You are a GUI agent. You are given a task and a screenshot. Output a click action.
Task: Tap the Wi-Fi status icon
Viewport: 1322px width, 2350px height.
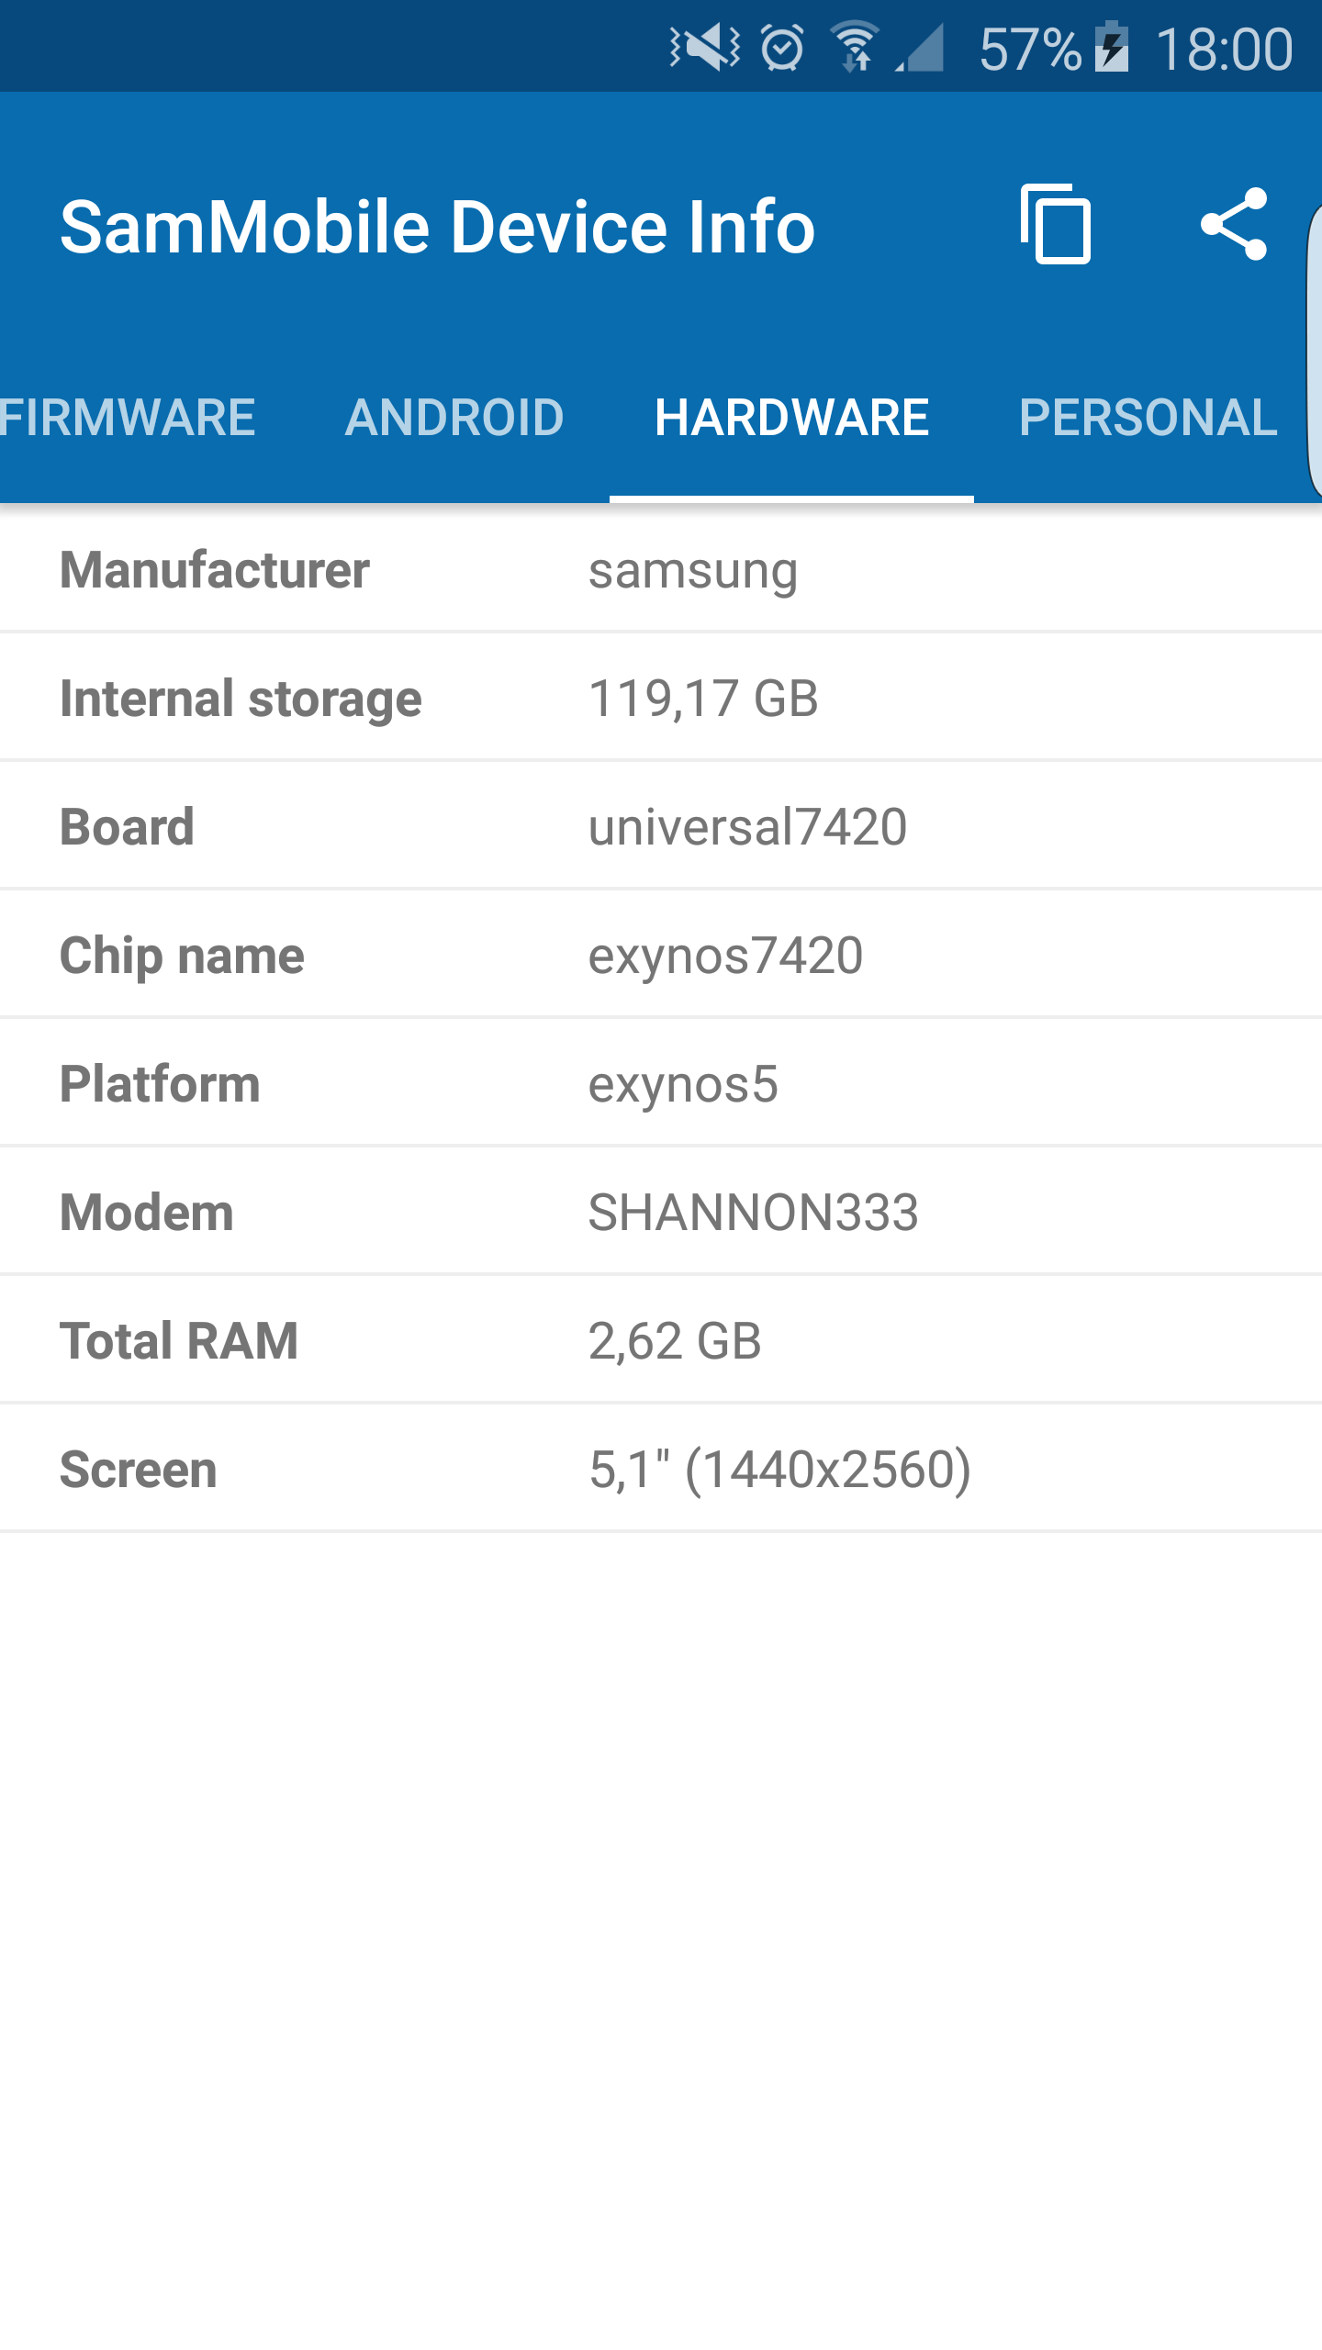coord(855,46)
